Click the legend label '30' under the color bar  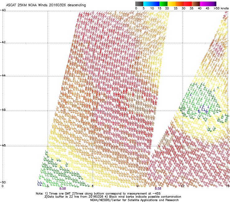tap(183, 8)
